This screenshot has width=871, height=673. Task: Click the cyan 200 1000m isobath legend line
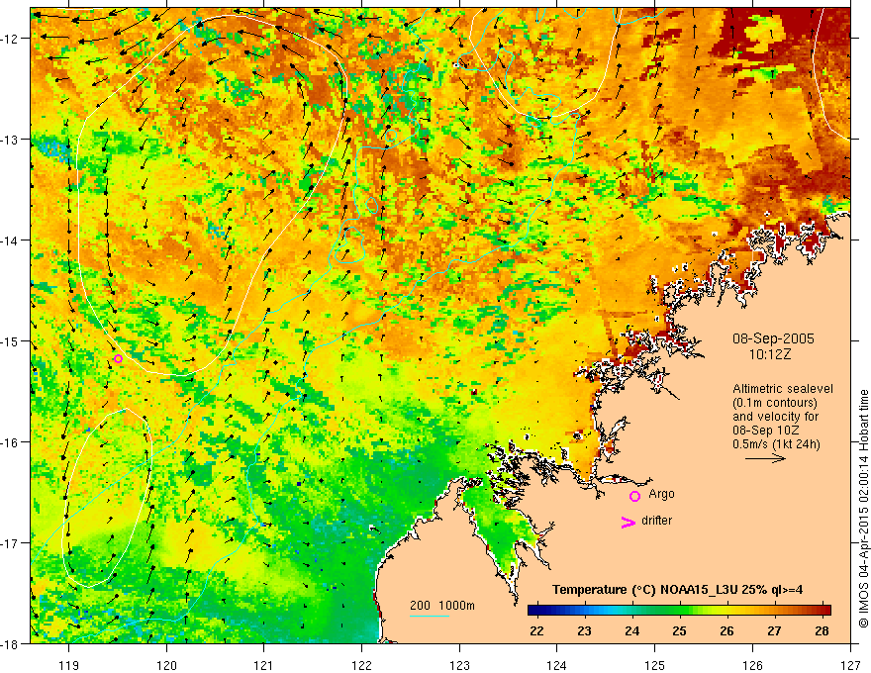(x=430, y=616)
